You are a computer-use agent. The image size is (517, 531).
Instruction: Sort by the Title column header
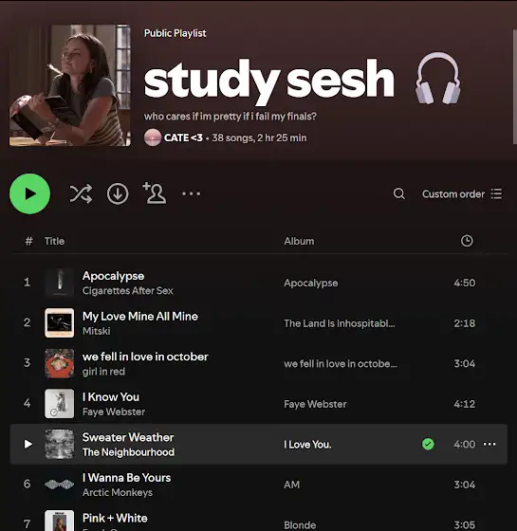tap(54, 241)
